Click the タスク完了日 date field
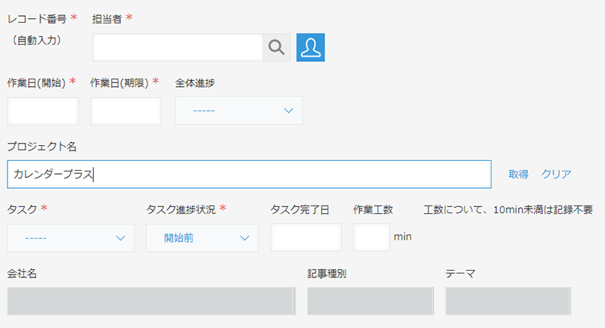Viewport: 605px width, 328px height. [x=306, y=238]
